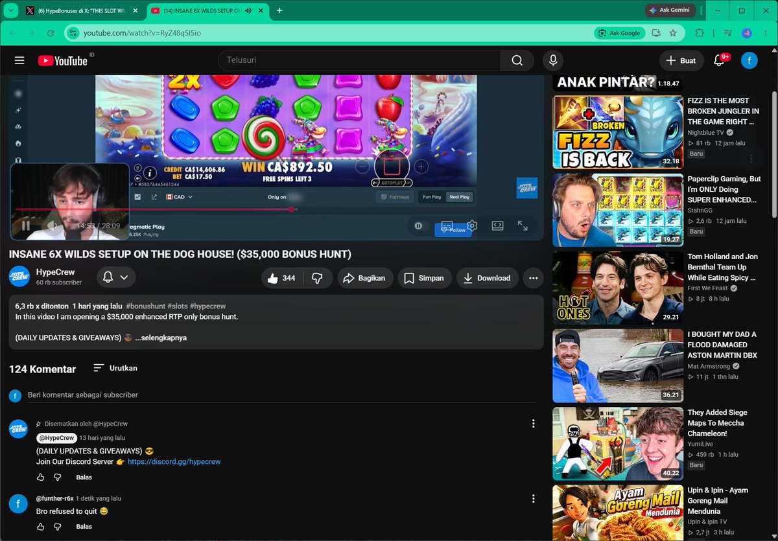
Task: Pause the video in the player
Action: (26, 225)
